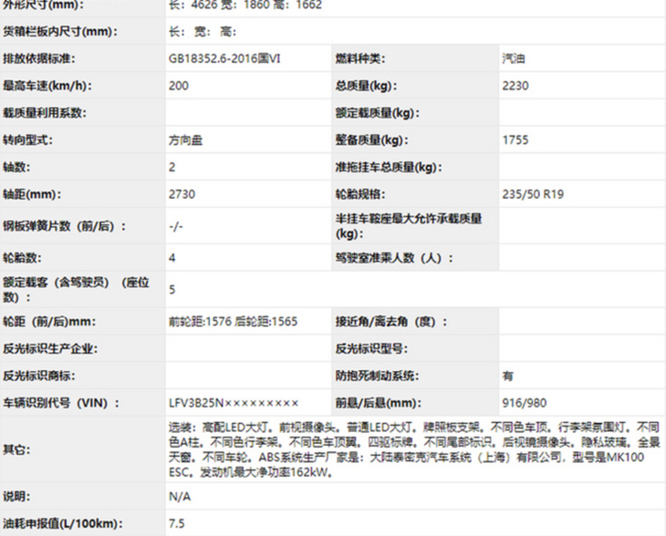The width and height of the screenshot is (666, 536).
Task: Select the track width value 前轮距:1576 后轮距:1565
Action: [233, 322]
